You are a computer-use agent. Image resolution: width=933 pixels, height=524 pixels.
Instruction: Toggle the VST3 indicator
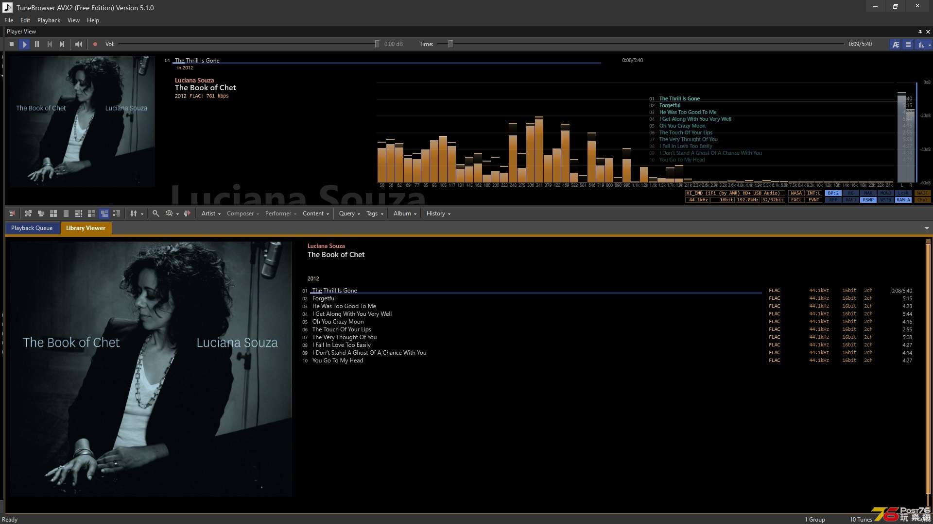(x=886, y=200)
